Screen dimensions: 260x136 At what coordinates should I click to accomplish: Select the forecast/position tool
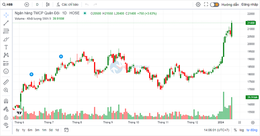(x=6, y=63)
